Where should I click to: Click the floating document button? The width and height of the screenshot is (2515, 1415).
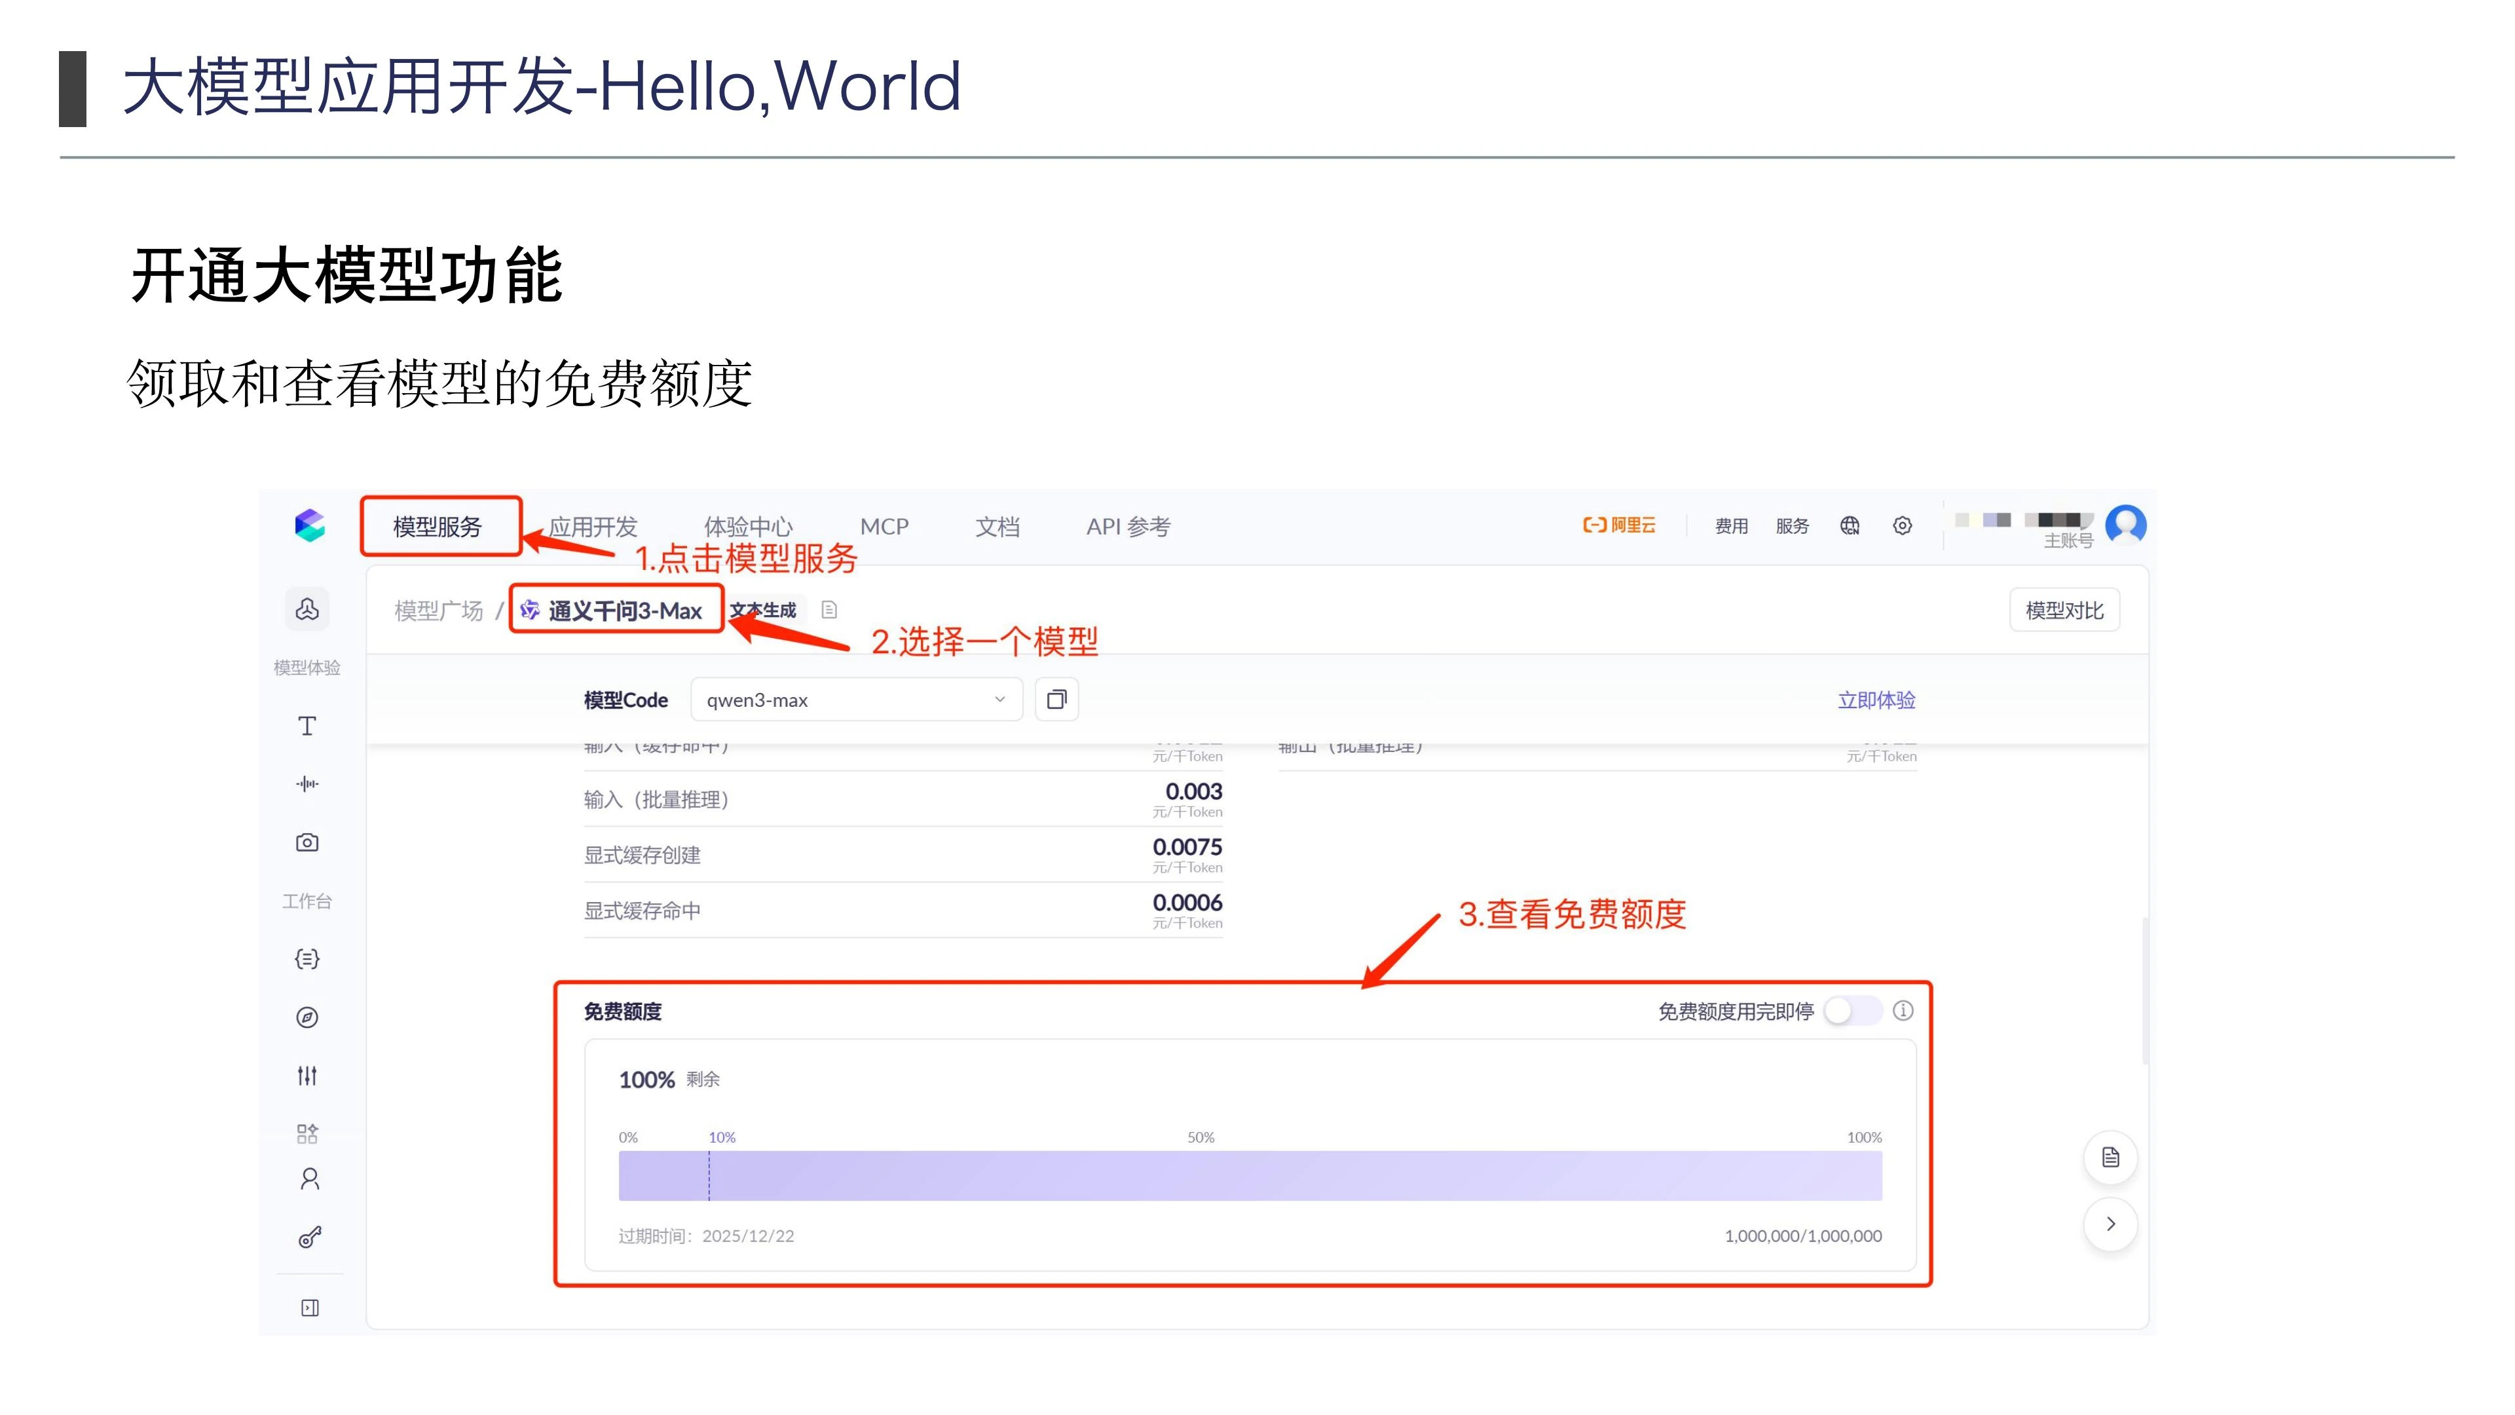[x=2111, y=1157]
